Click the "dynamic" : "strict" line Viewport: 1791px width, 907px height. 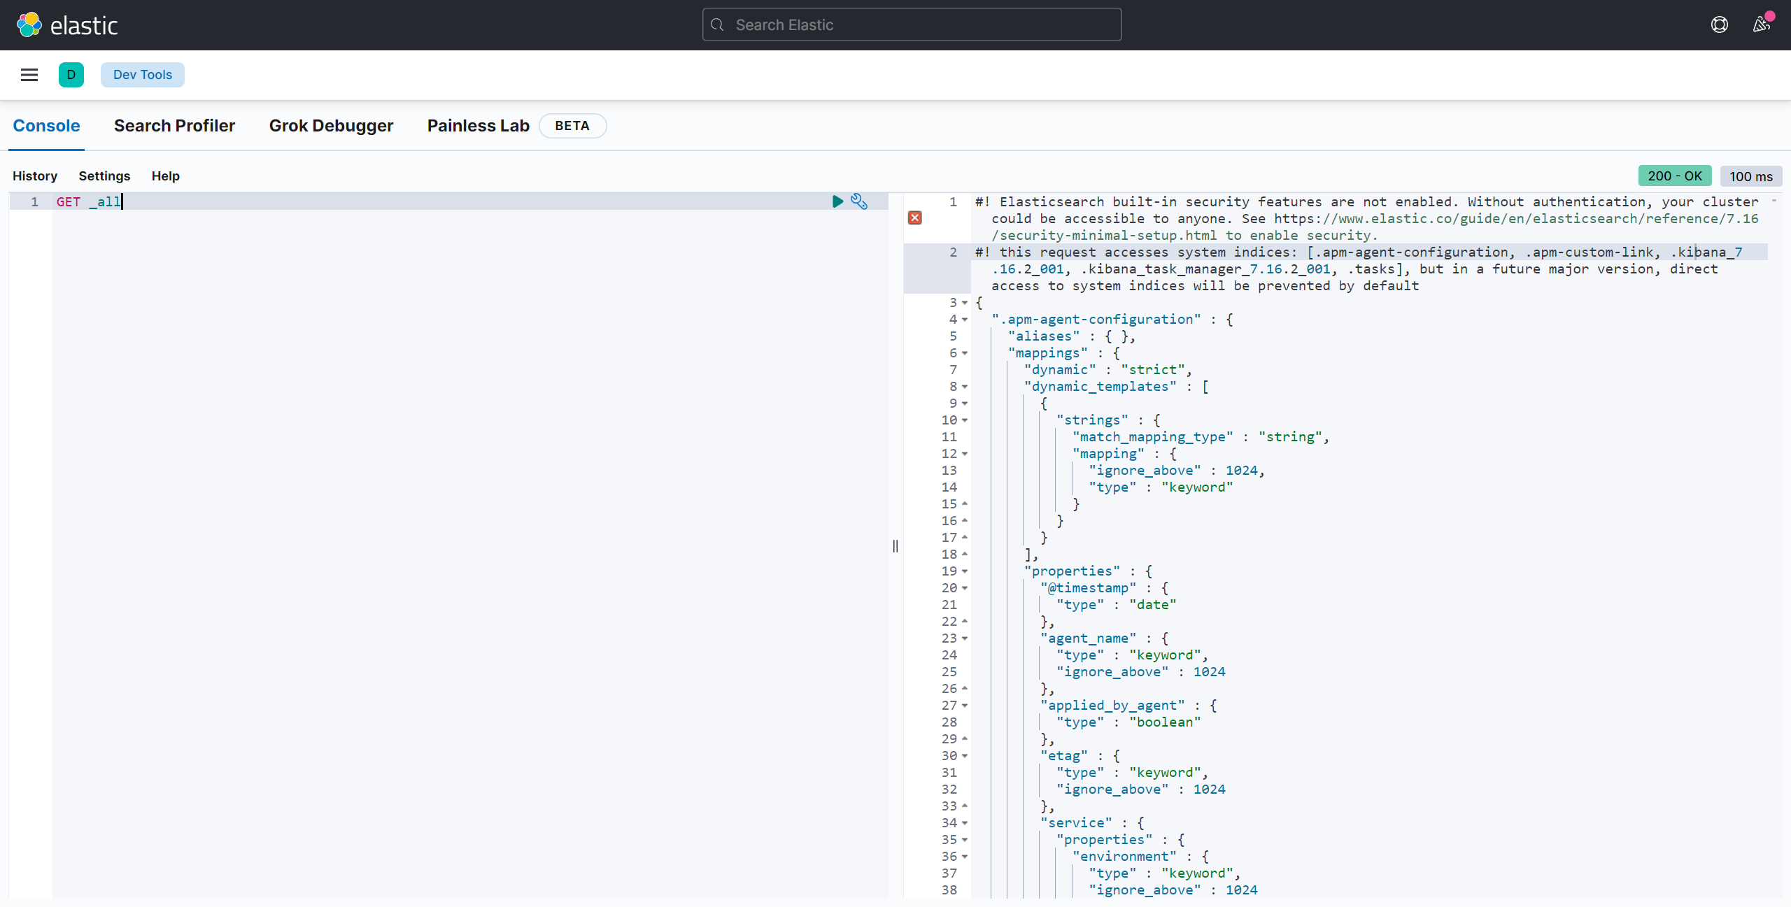pos(1108,370)
